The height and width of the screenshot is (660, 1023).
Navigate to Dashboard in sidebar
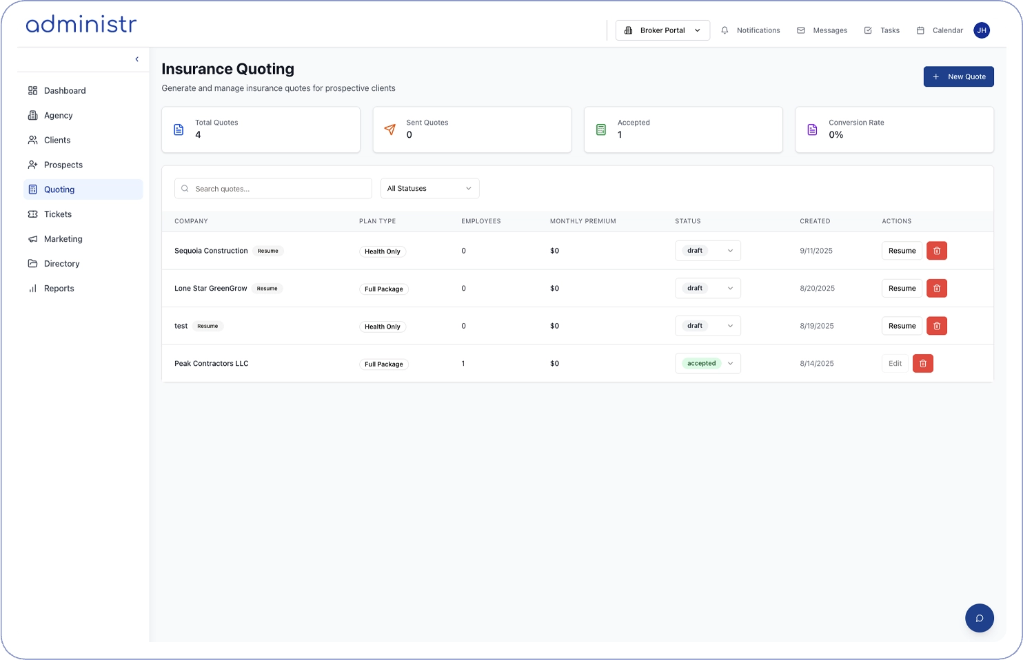coord(65,91)
